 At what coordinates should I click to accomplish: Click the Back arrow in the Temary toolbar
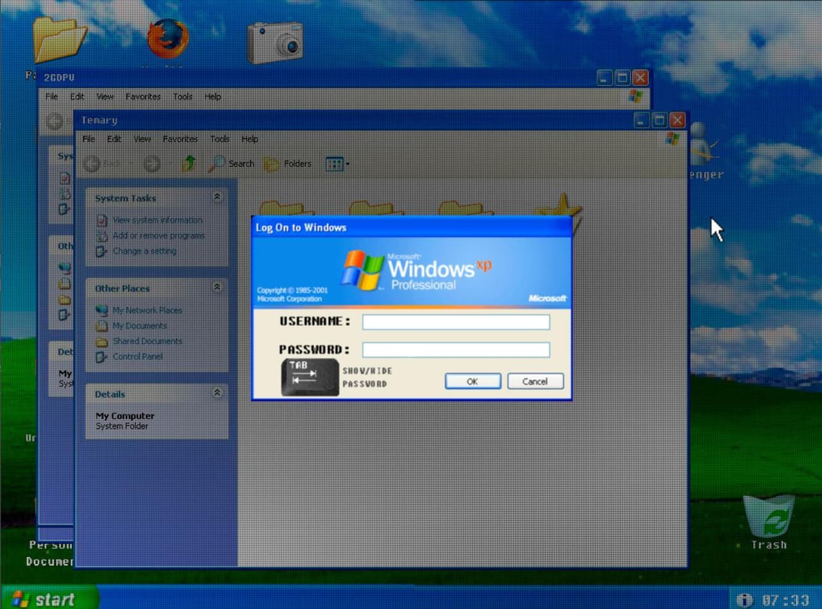[92, 164]
